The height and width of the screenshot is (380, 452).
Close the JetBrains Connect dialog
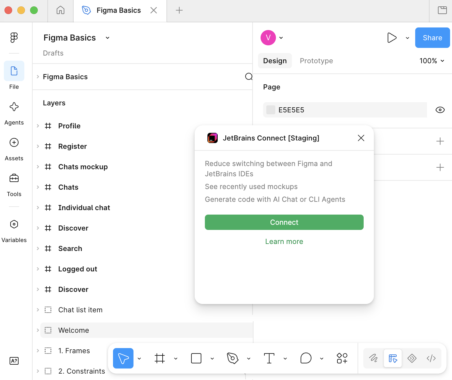pos(361,138)
